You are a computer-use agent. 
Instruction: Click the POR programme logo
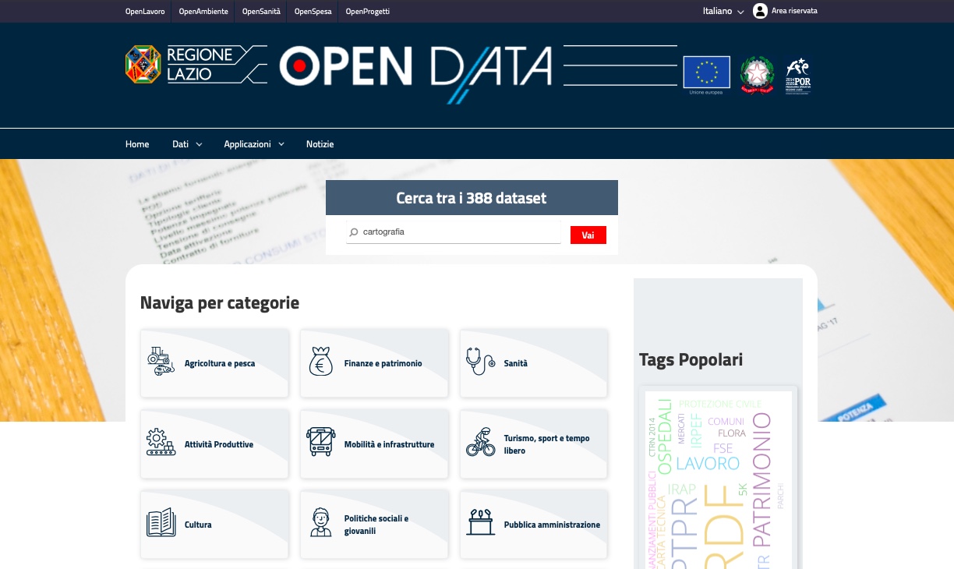[798, 76]
